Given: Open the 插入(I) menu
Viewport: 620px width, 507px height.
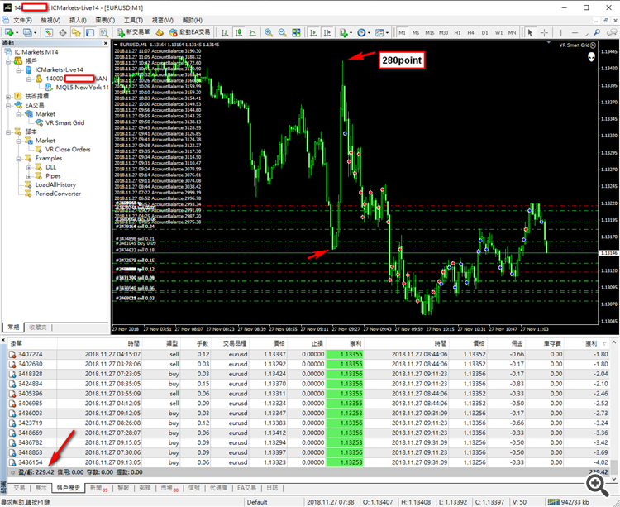Looking at the screenshot, I should (x=78, y=20).
